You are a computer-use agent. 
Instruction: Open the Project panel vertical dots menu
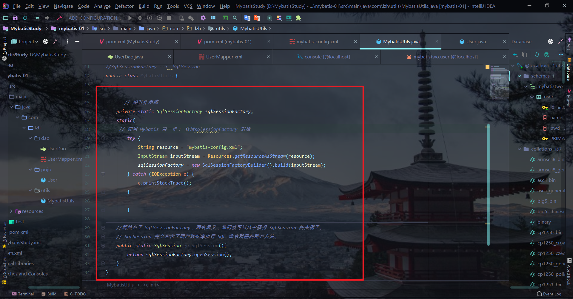[x=67, y=41]
